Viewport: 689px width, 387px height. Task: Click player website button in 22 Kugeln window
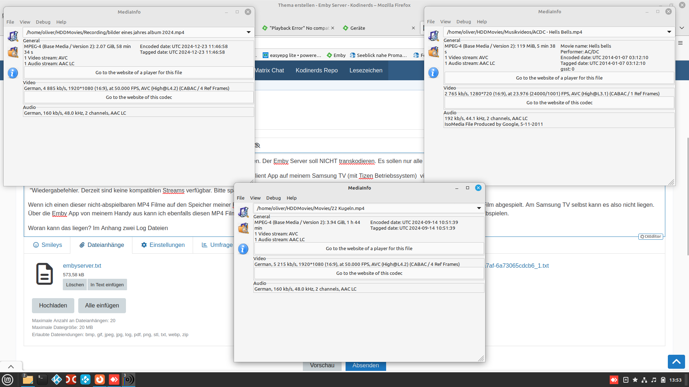pos(369,249)
